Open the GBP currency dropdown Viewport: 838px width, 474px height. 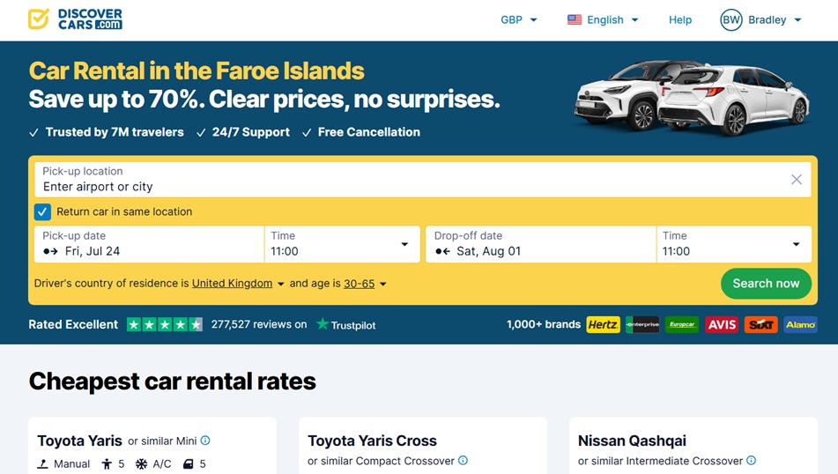tap(518, 19)
